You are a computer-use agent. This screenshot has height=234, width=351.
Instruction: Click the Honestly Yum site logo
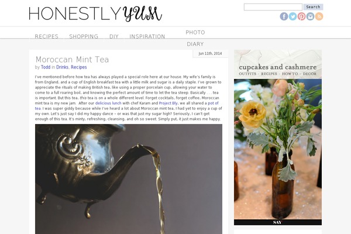pyautogui.click(x=95, y=14)
